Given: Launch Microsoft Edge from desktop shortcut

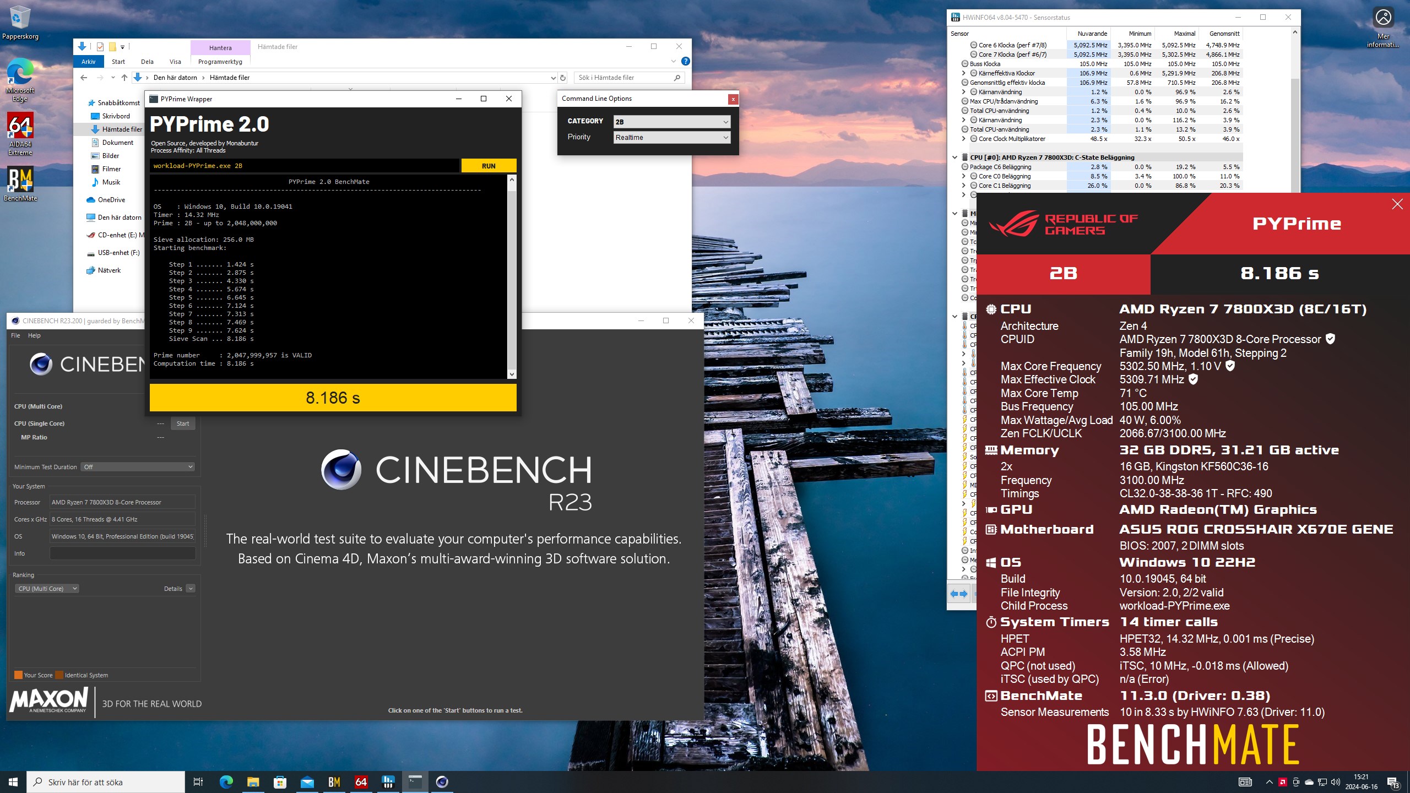Looking at the screenshot, I should 20,79.
